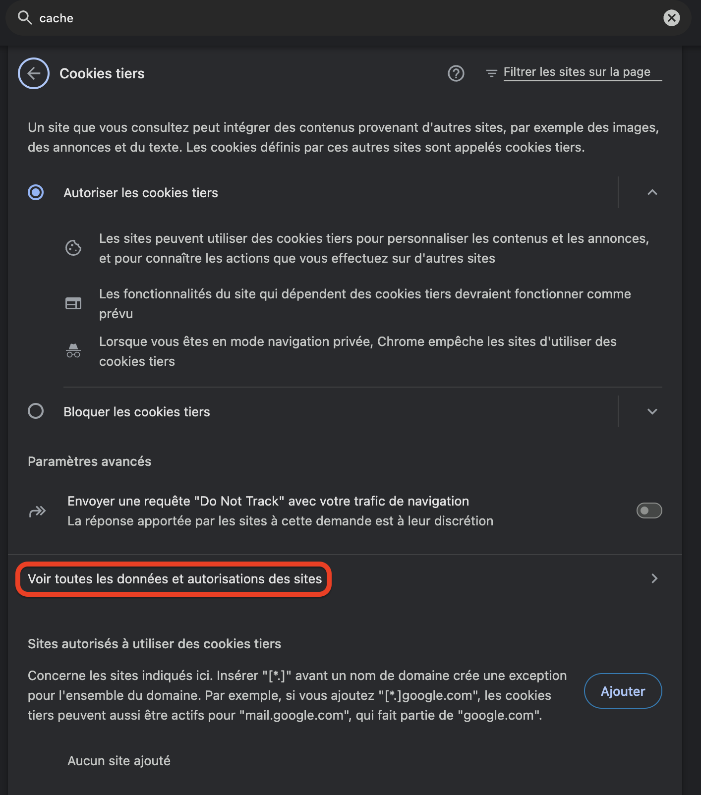Click the Ajouter button

[623, 691]
